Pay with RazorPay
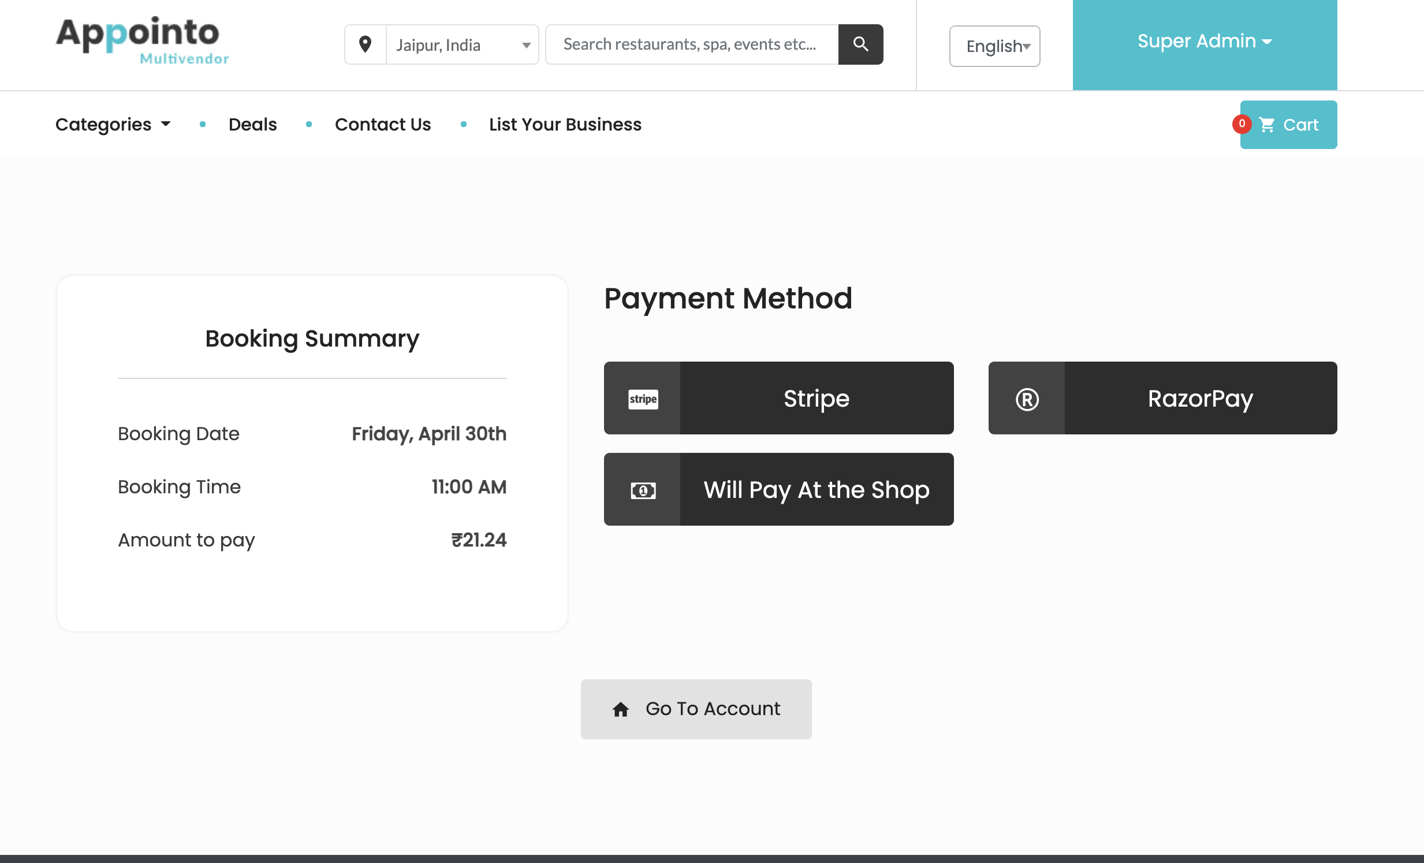Viewport: 1424px width, 863px height. (1200, 399)
